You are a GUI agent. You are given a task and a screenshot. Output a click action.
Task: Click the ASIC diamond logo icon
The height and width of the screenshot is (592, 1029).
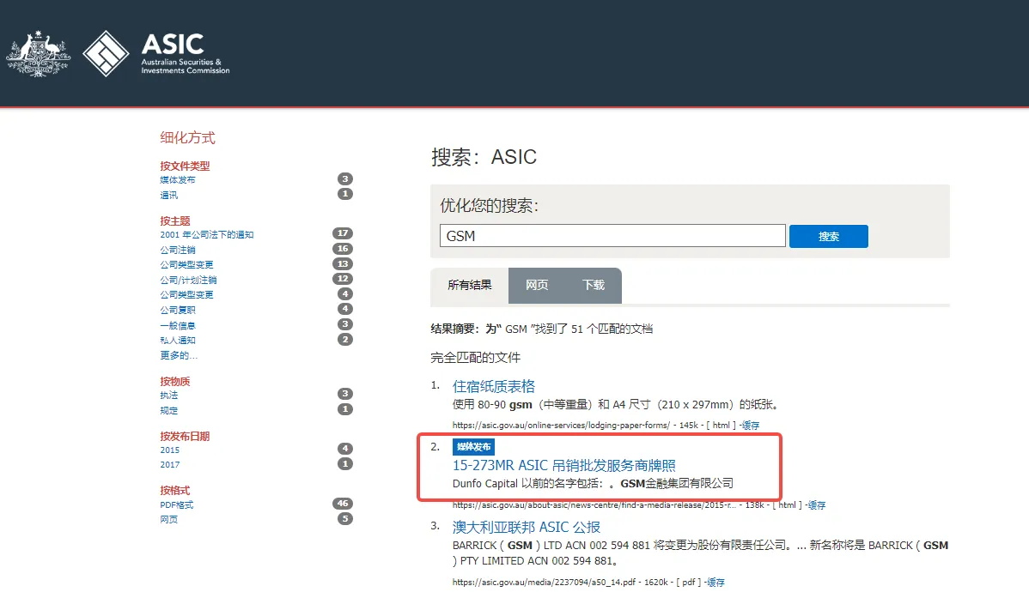tap(106, 54)
